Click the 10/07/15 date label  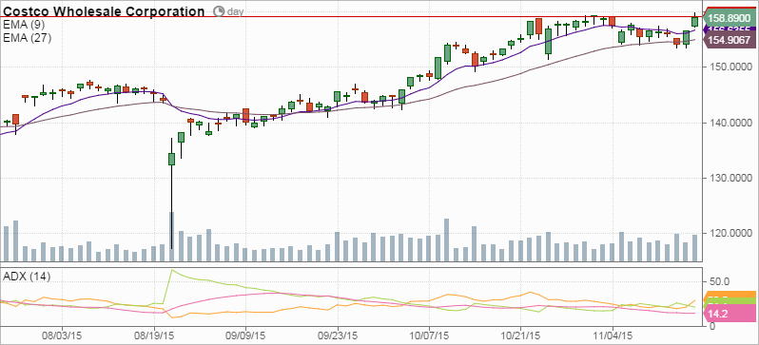pos(429,335)
